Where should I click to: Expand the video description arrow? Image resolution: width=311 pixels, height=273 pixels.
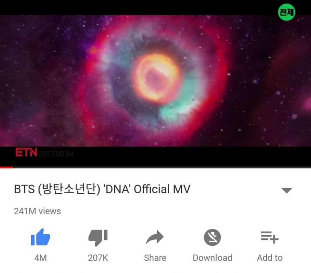coord(287,190)
